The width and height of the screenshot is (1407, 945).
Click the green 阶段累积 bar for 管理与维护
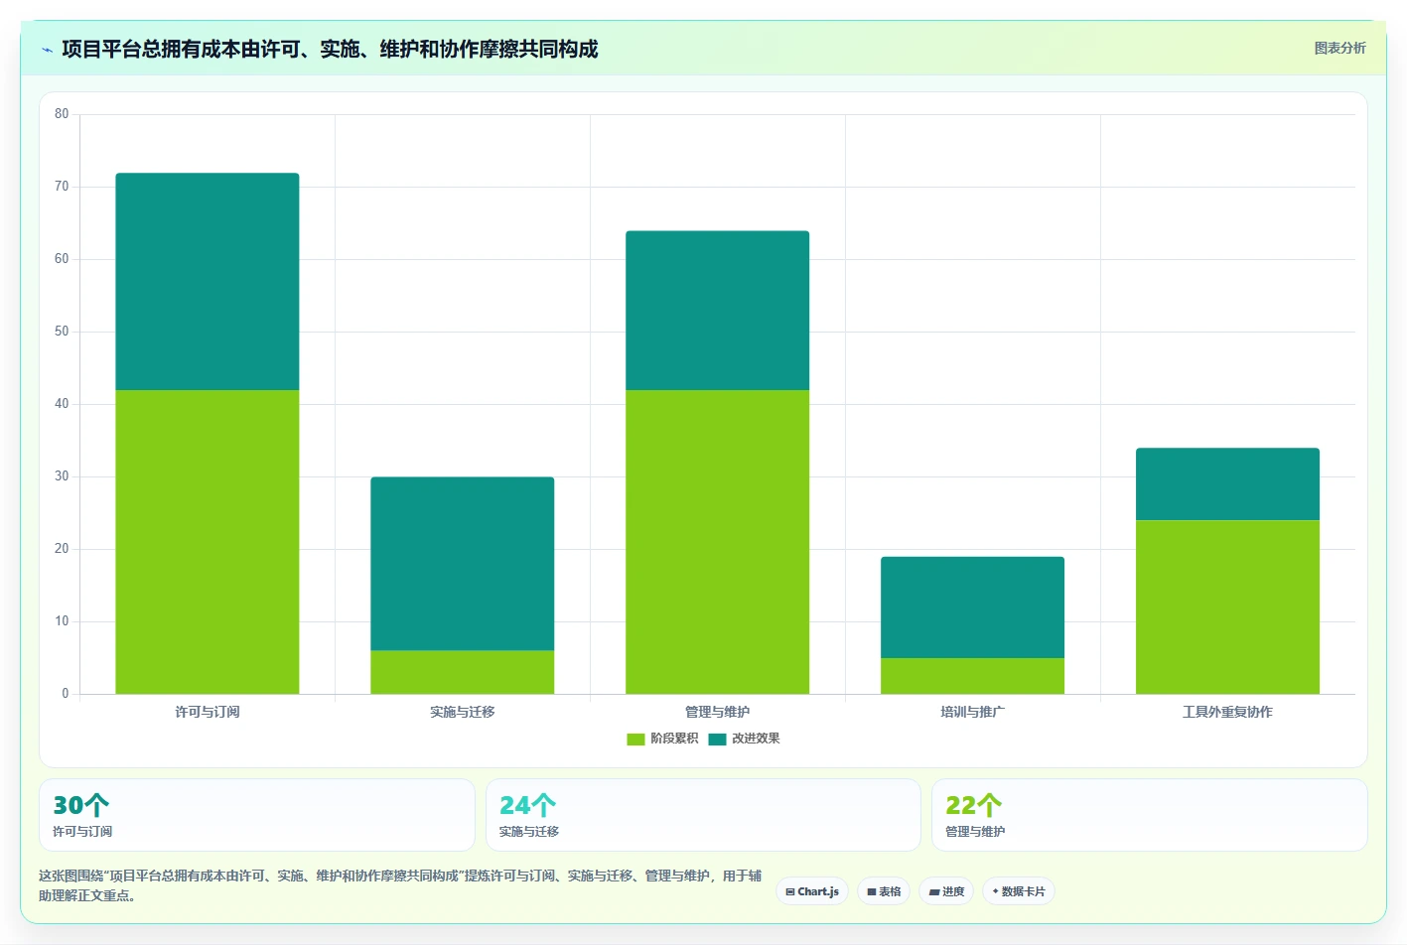pyautogui.click(x=718, y=542)
